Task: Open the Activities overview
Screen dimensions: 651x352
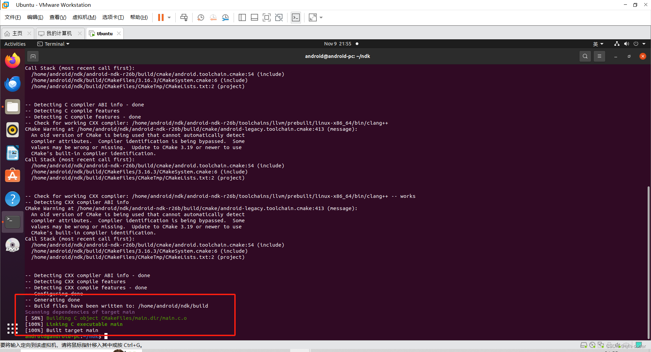Action: pos(15,44)
